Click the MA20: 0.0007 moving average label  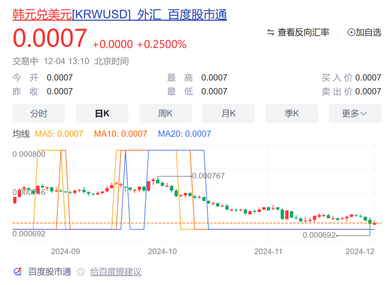185,134
